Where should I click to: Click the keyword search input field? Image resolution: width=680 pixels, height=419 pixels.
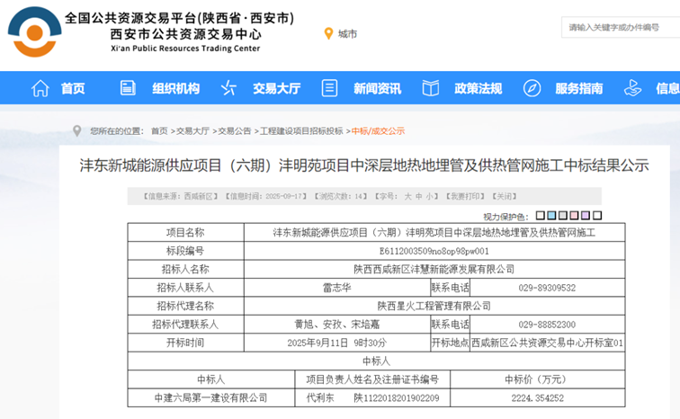(621, 28)
